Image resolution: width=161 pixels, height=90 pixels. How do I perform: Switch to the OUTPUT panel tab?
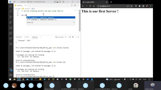(x=27, y=37)
